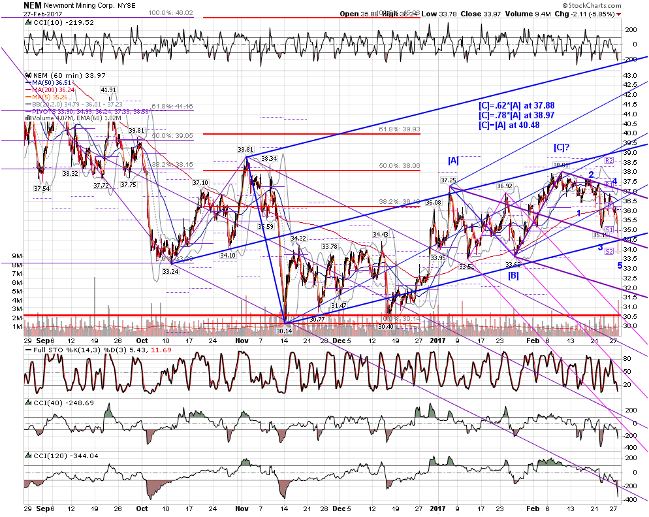
Task: Click the CCI(120) -344.04 label
Action: 66,456
